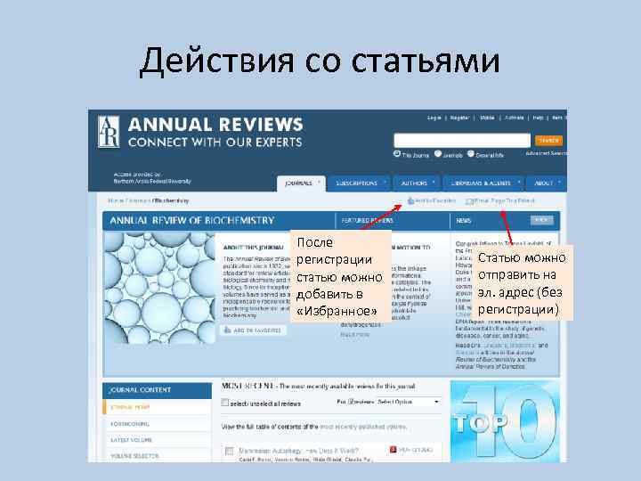The width and height of the screenshot is (641, 481).
Task: Click the Annual Review of Biochemistry heading
Action: (192, 221)
